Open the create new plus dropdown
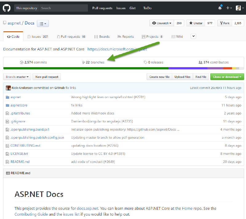Image resolution: width=246 pixels, height=219 pixels. pyautogui.click(x=229, y=8)
